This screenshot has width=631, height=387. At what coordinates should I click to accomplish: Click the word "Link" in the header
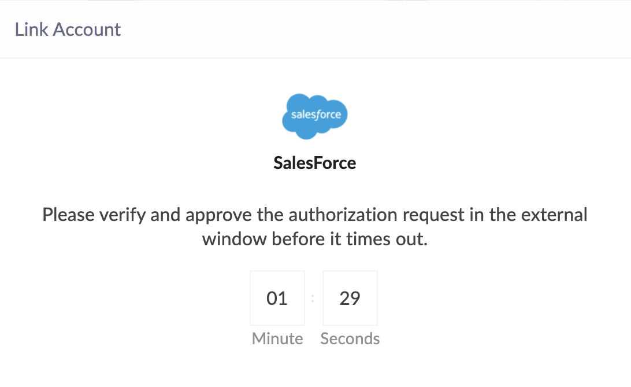(31, 30)
